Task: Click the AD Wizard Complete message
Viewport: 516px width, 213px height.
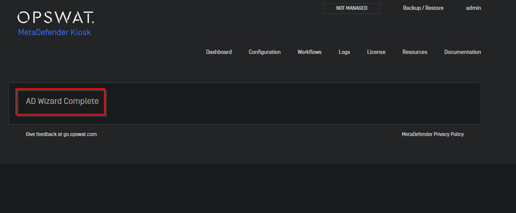Action: [62, 101]
